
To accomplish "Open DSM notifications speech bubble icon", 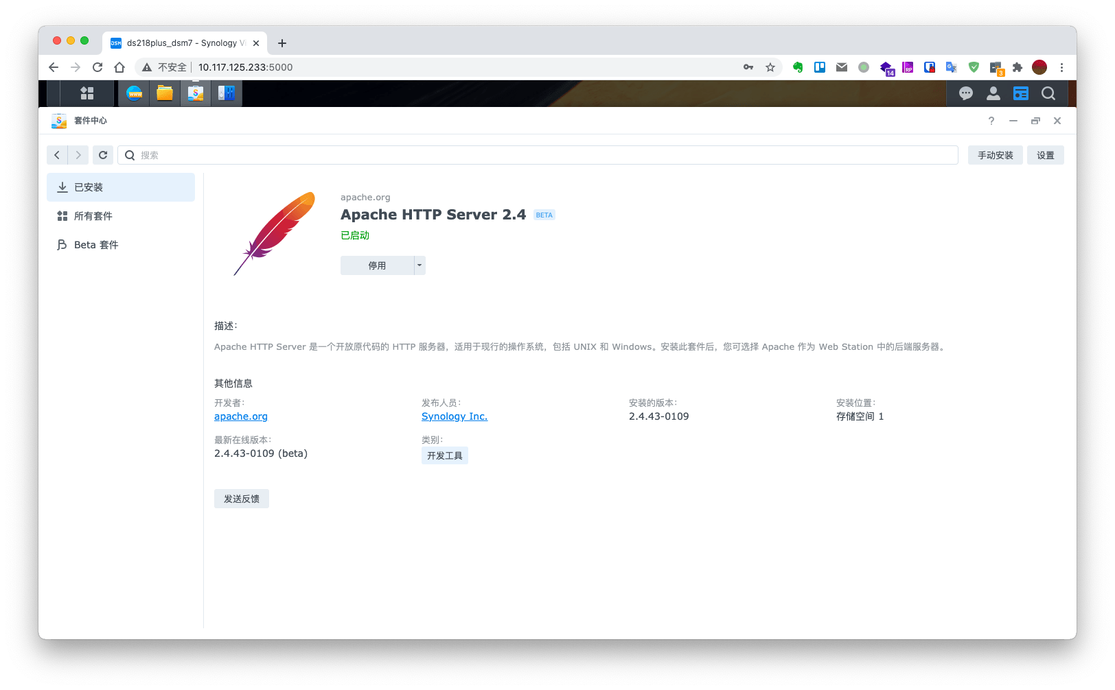I will pos(966,93).
